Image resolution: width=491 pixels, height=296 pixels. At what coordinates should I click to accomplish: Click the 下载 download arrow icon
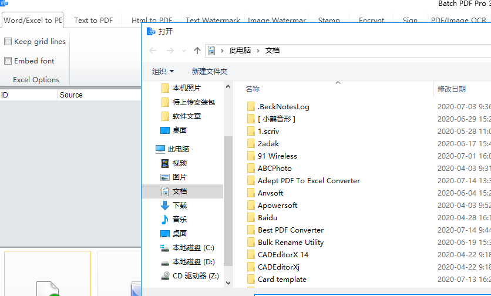pos(165,206)
